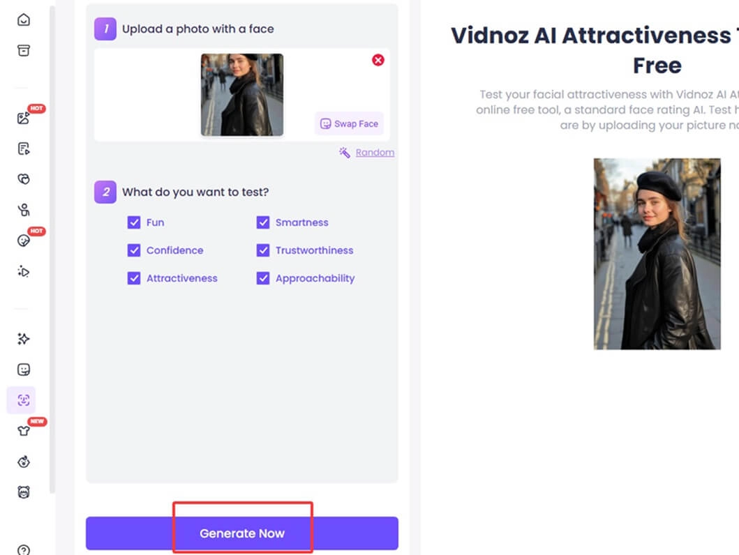Follow the Random link
The image size is (739, 555).
(x=375, y=153)
